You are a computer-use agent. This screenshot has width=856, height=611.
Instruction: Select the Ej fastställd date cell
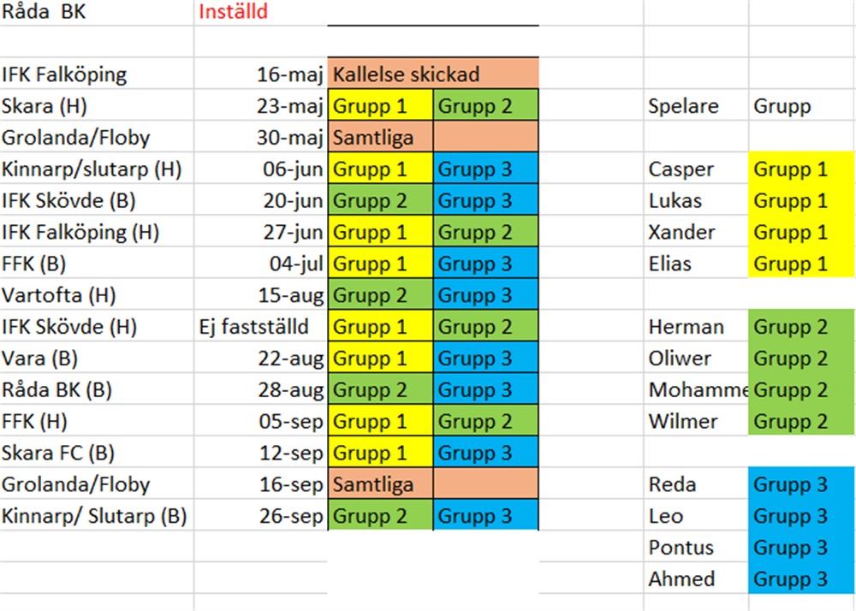[260, 326]
